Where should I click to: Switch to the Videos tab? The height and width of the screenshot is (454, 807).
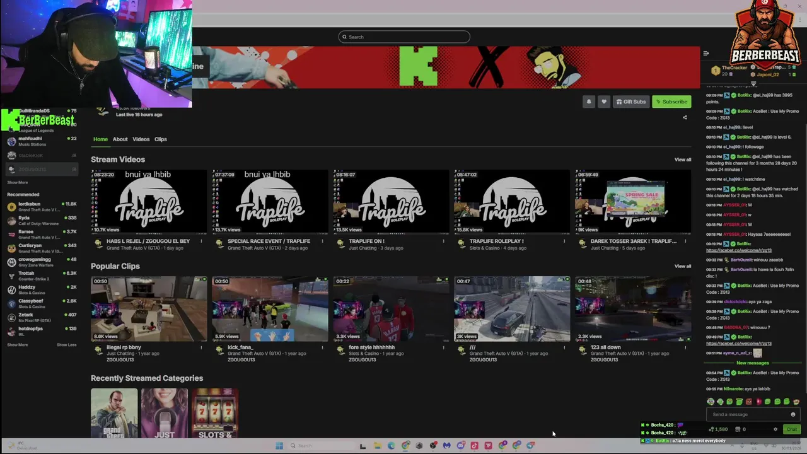tap(141, 139)
